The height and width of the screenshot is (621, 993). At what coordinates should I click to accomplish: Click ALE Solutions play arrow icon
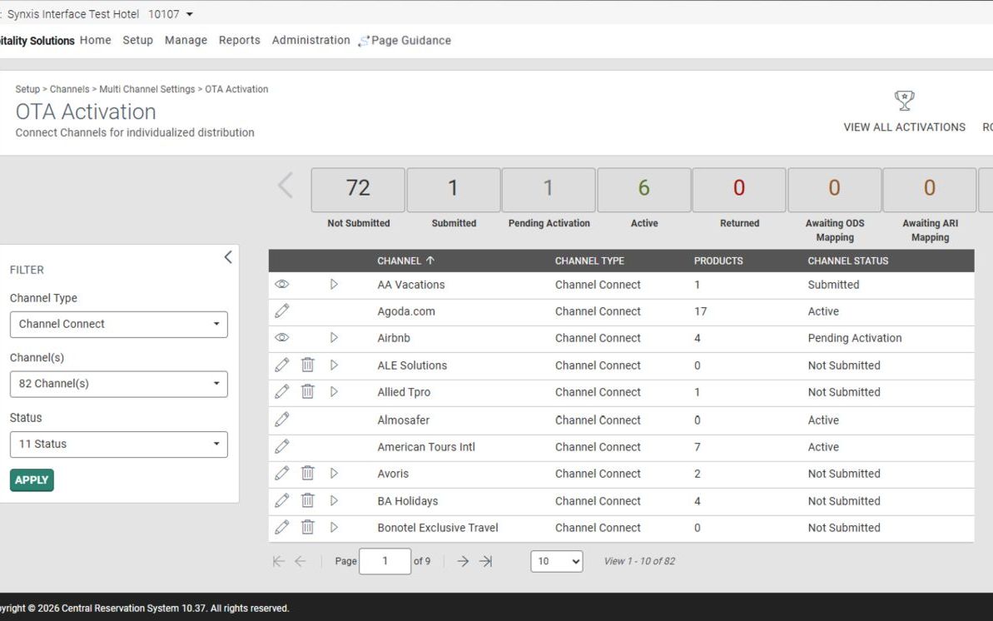(x=334, y=365)
